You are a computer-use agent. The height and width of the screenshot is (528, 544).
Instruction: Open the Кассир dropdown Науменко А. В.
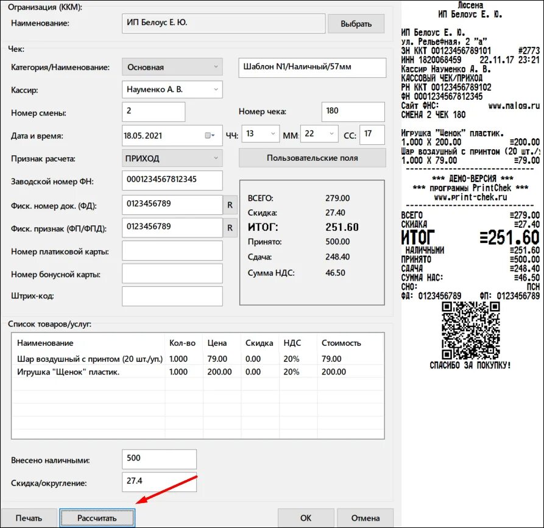(172, 90)
